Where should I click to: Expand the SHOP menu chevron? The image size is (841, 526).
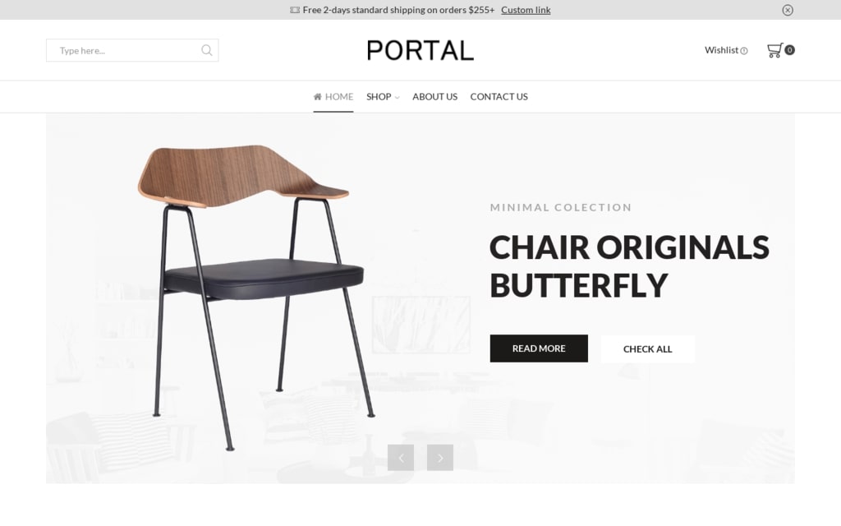(397, 98)
